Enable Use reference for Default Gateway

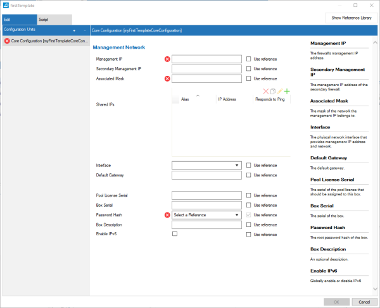click(248, 175)
